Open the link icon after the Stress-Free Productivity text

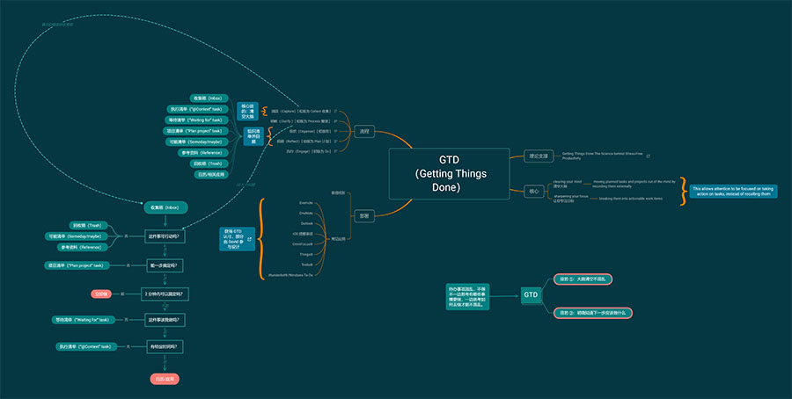(649, 156)
